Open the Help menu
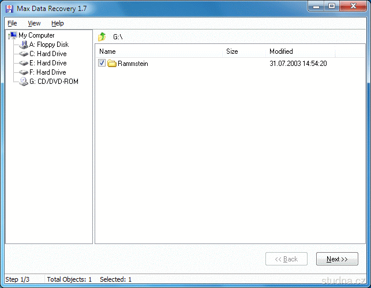371x288 pixels. coord(58,23)
